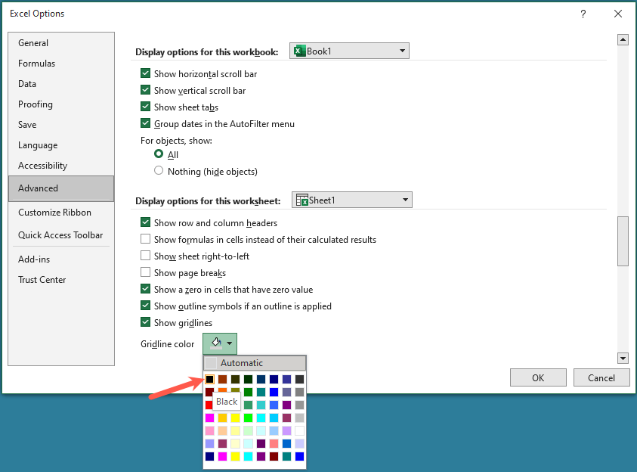Click the Gridline color dropdown arrow
This screenshot has width=637, height=472.
(230, 343)
